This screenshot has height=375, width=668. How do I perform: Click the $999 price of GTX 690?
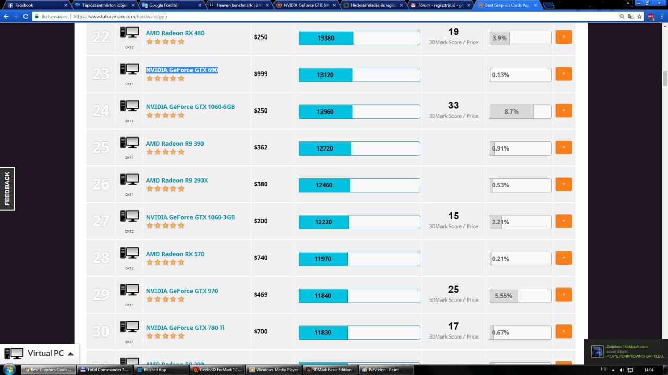point(260,74)
